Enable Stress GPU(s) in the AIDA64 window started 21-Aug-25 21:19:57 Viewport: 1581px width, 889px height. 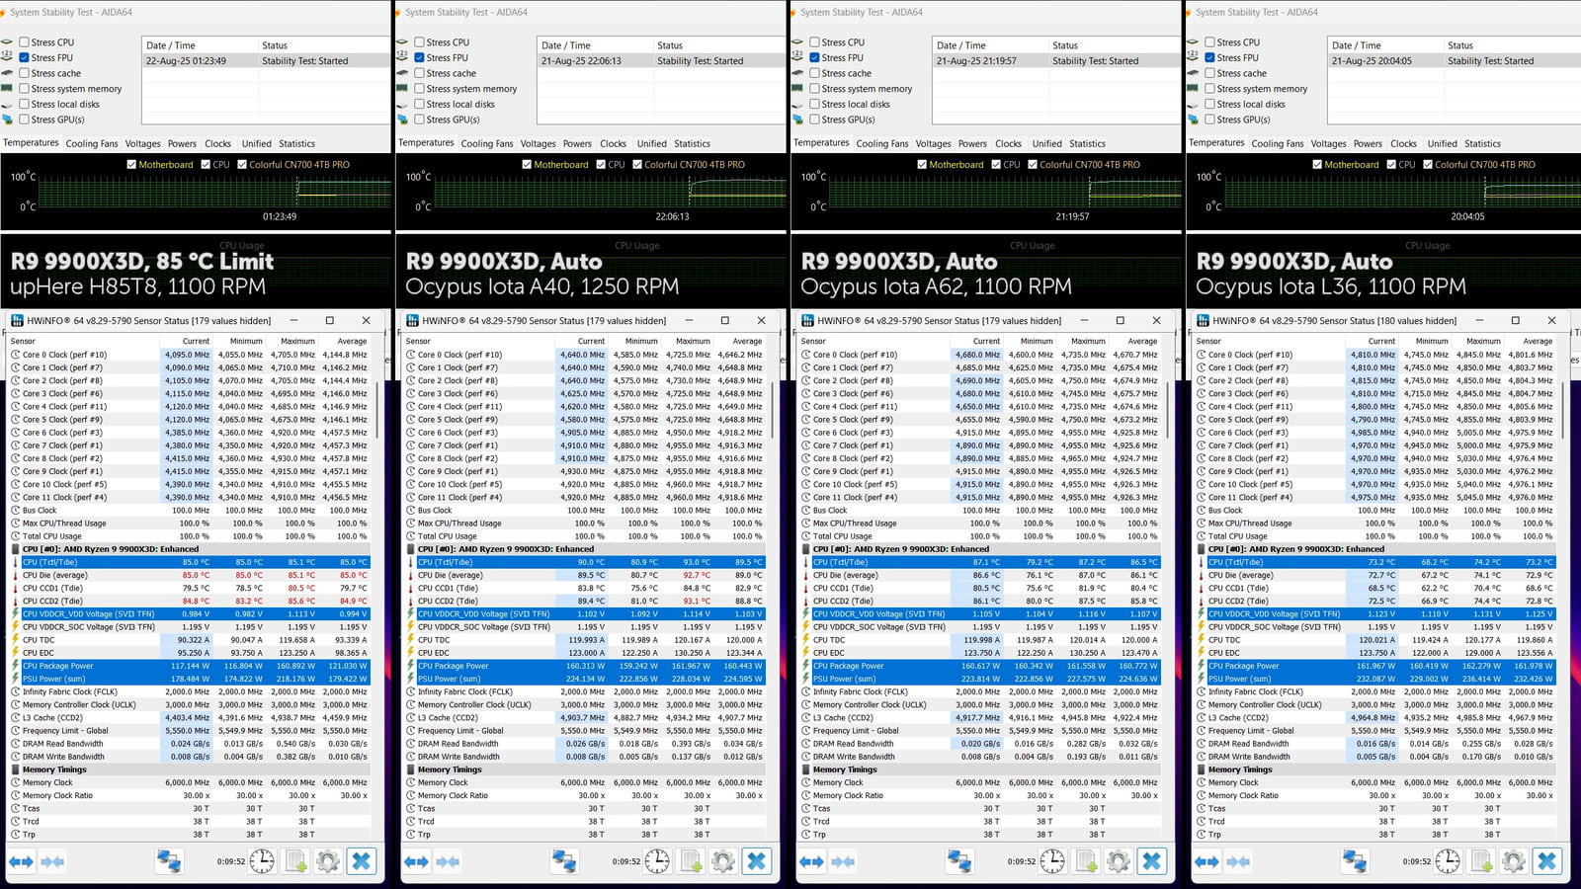[814, 120]
